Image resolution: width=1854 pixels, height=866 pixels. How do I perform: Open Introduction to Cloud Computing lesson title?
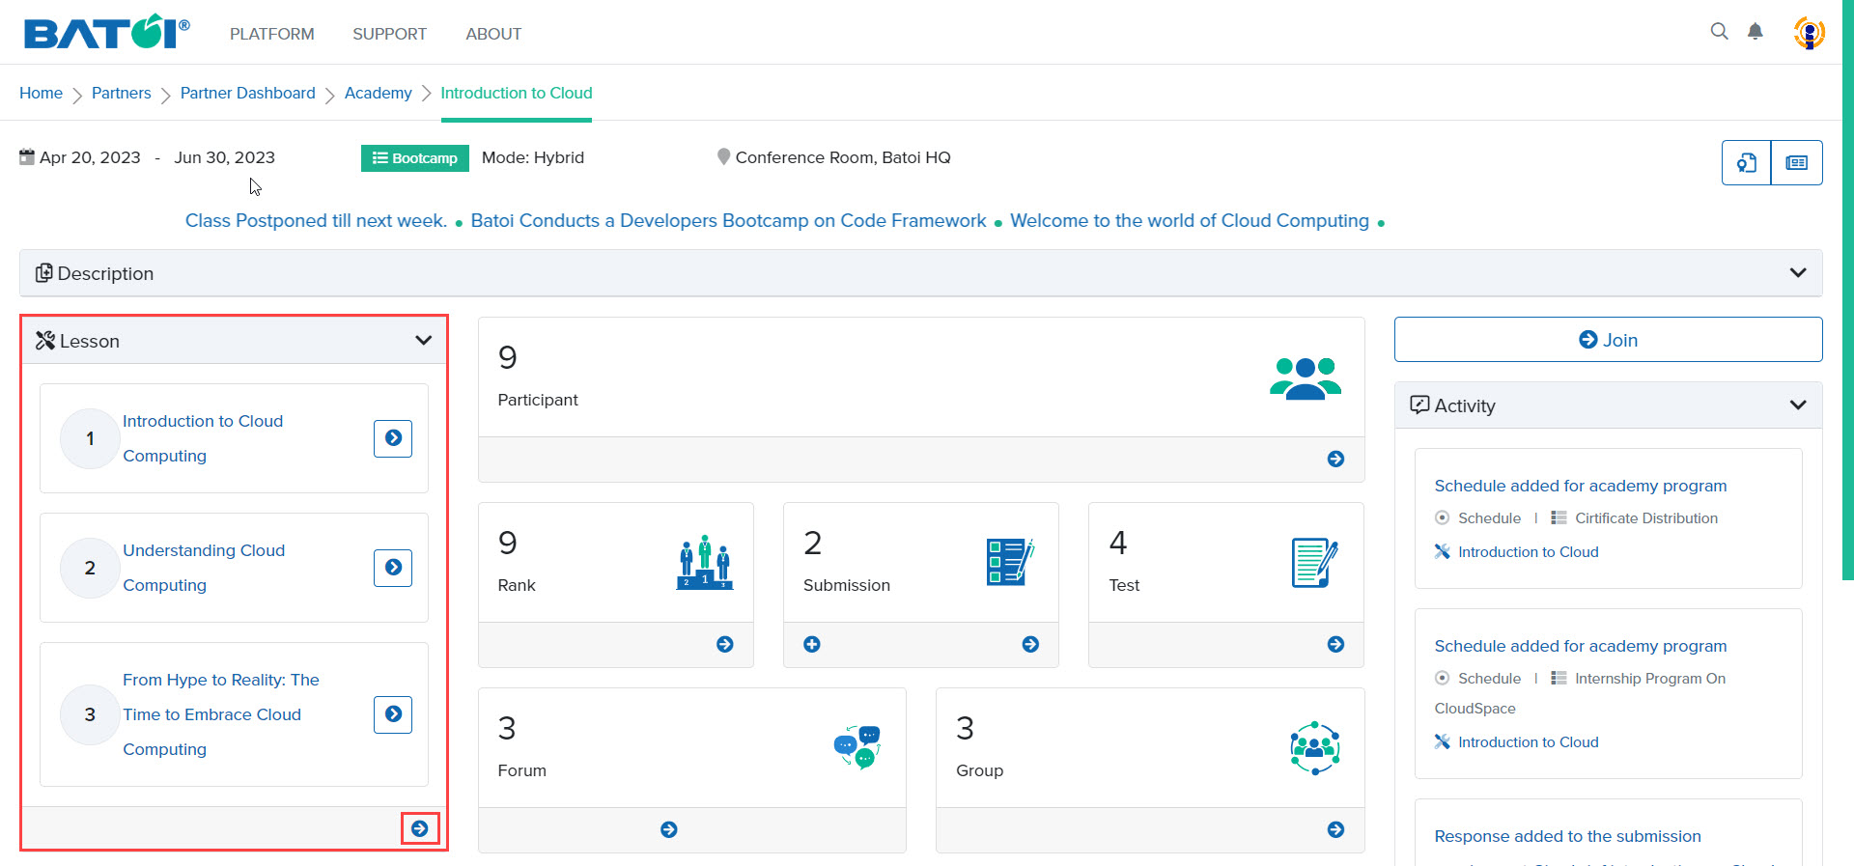tap(203, 438)
